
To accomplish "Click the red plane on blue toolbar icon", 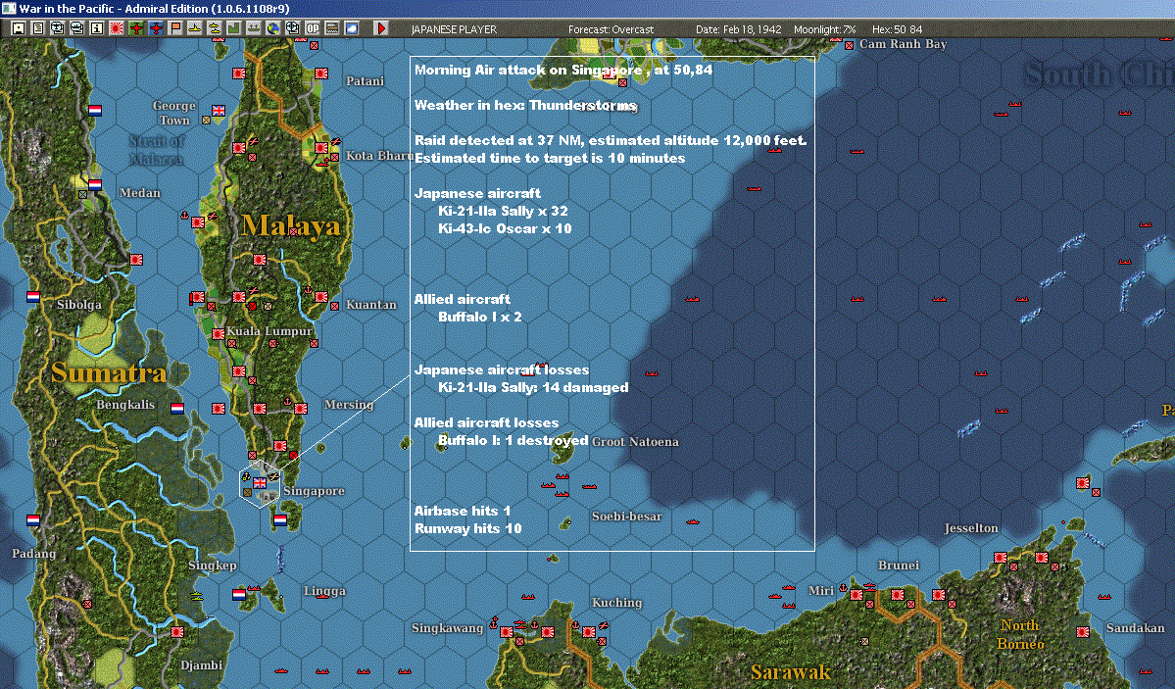I will pyautogui.click(x=156, y=28).
